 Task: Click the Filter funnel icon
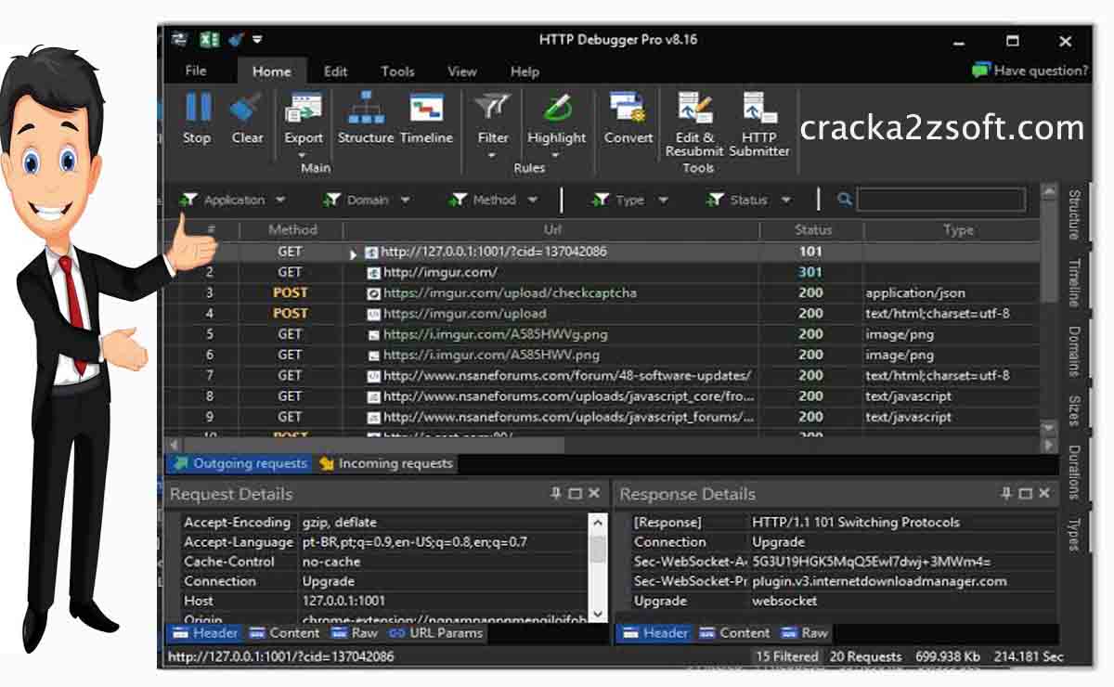pos(493,107)
